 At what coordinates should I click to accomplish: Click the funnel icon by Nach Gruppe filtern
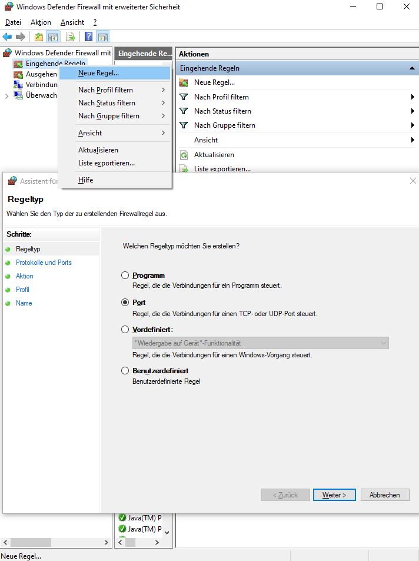point(184,125)
